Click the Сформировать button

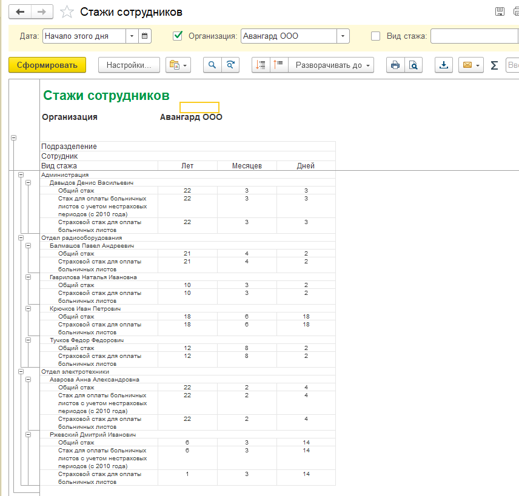tap(47, 65)
